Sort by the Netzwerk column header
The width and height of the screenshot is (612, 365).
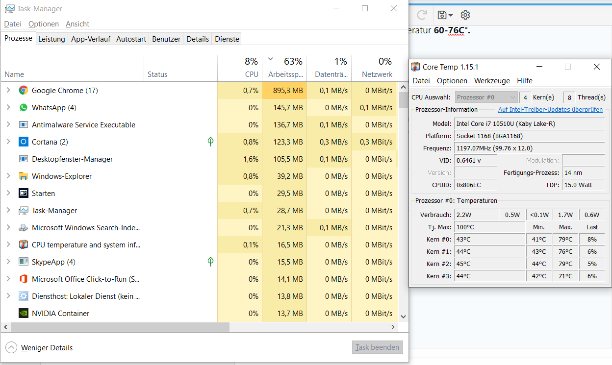click(374, 68)
